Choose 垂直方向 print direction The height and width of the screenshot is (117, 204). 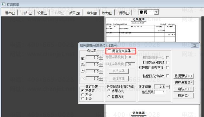tap(109, 97)
